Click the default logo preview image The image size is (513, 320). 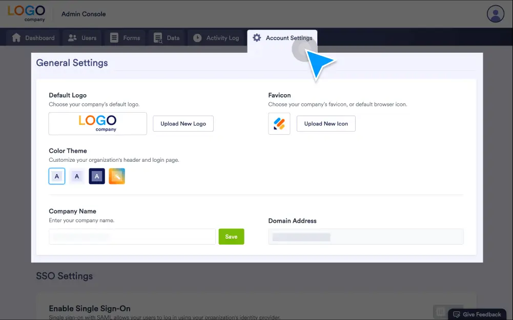[98, 123]
